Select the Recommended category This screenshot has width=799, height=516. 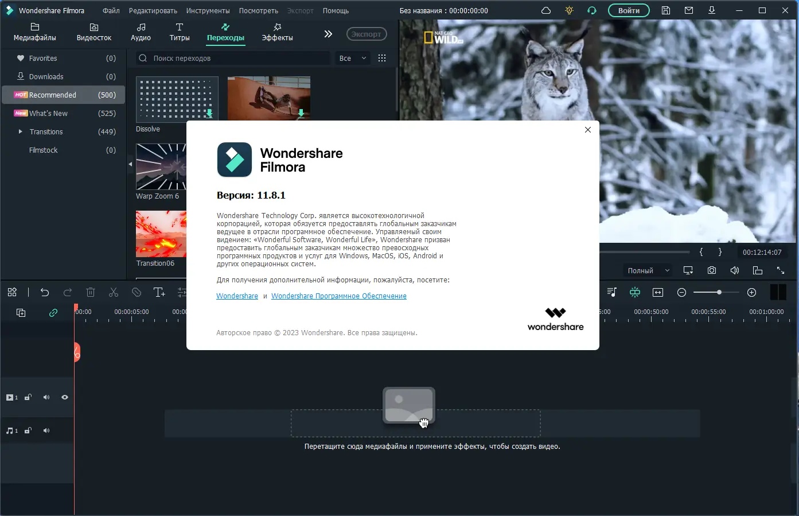pyautogui.click(x=63, y=95)
